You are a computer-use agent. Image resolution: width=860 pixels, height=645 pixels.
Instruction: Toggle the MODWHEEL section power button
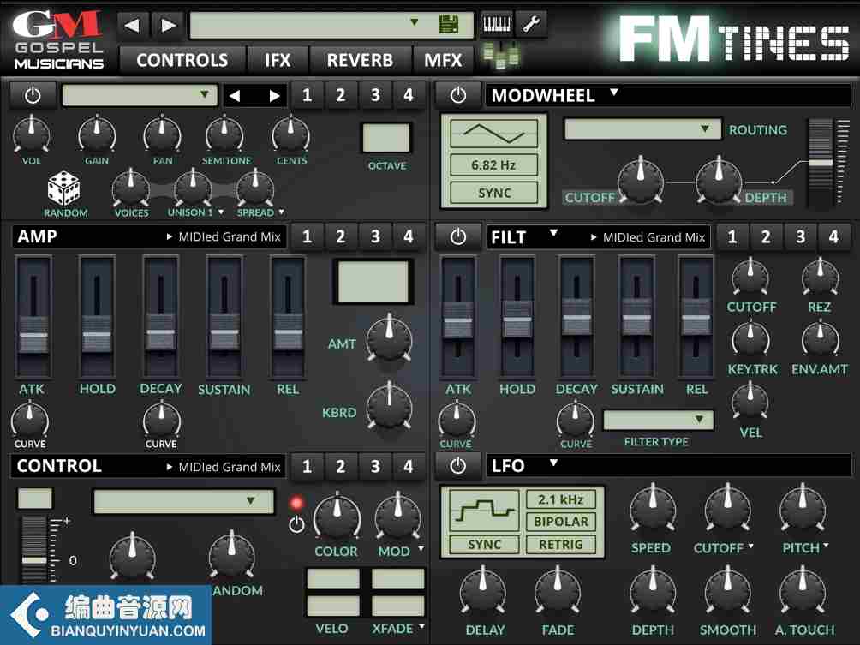pyautogui.click(x=458, y=95)
